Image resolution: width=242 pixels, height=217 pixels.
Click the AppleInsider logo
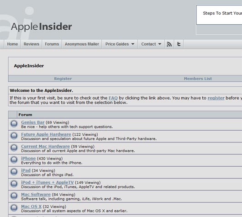[42, 26]
